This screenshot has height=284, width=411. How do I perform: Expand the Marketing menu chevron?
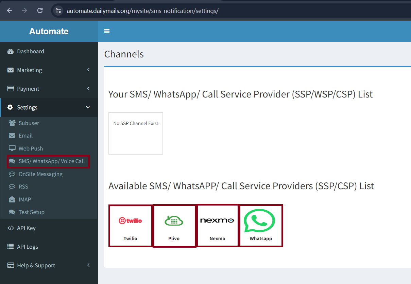88,70
